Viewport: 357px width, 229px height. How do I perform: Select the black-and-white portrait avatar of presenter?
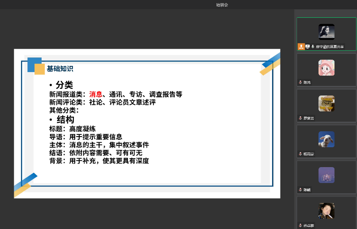326,32
